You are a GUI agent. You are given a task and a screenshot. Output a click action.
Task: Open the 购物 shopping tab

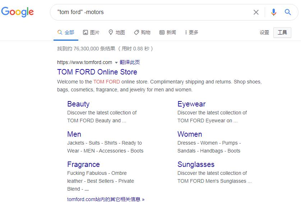(142, 32)
